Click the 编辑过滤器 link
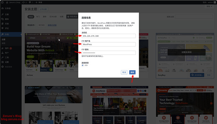Viewport: 217px width, 124px height. point(52,25)
